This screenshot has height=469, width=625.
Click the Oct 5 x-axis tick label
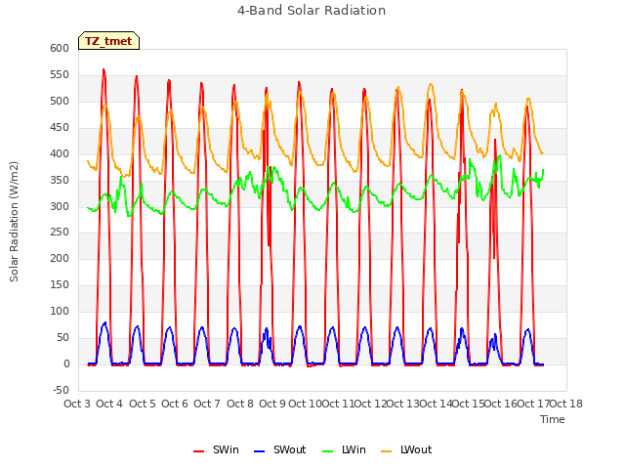coord(143,404)
